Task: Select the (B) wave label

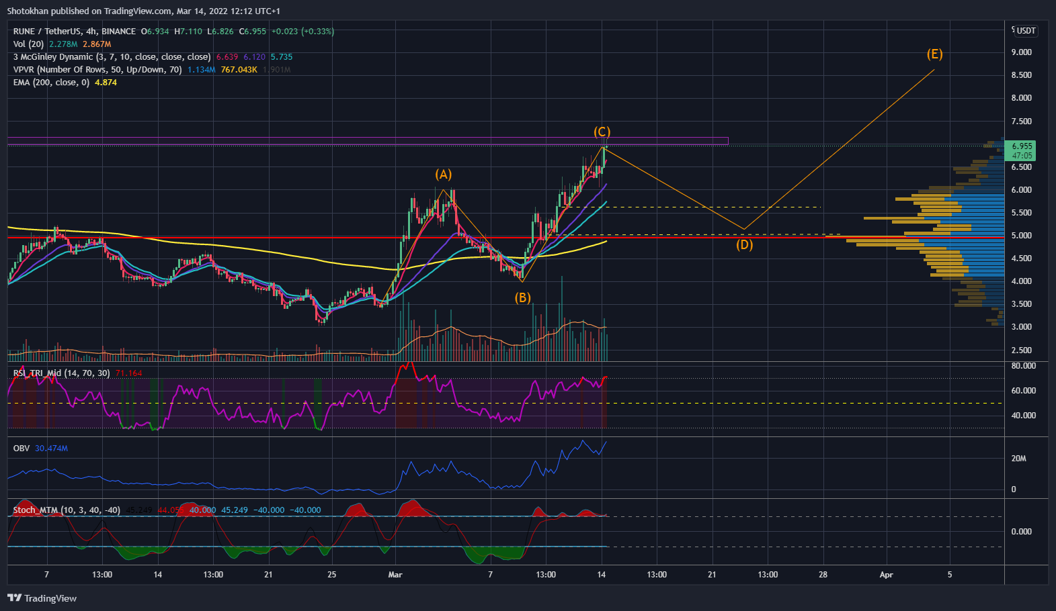Action: [x=523, y=297]
